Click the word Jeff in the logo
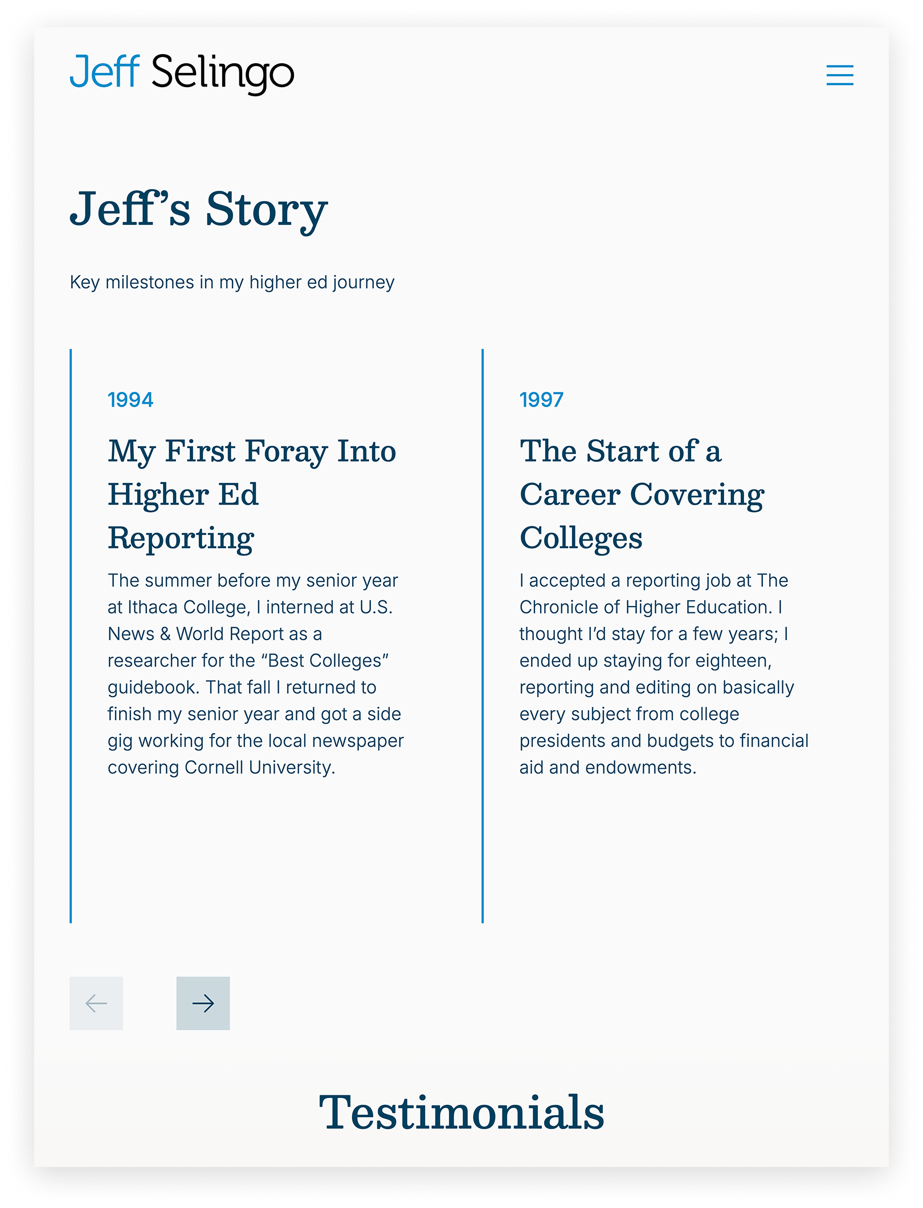This screenshot has height=1208, width=923. click(104, 72)
